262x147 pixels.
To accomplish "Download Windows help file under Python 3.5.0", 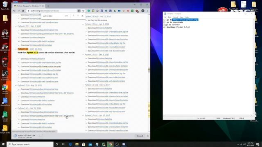I will 37,59.
